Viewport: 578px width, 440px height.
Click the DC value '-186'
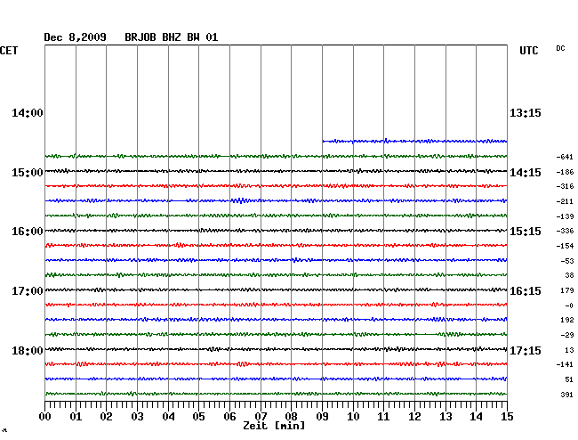pos(565,172)
